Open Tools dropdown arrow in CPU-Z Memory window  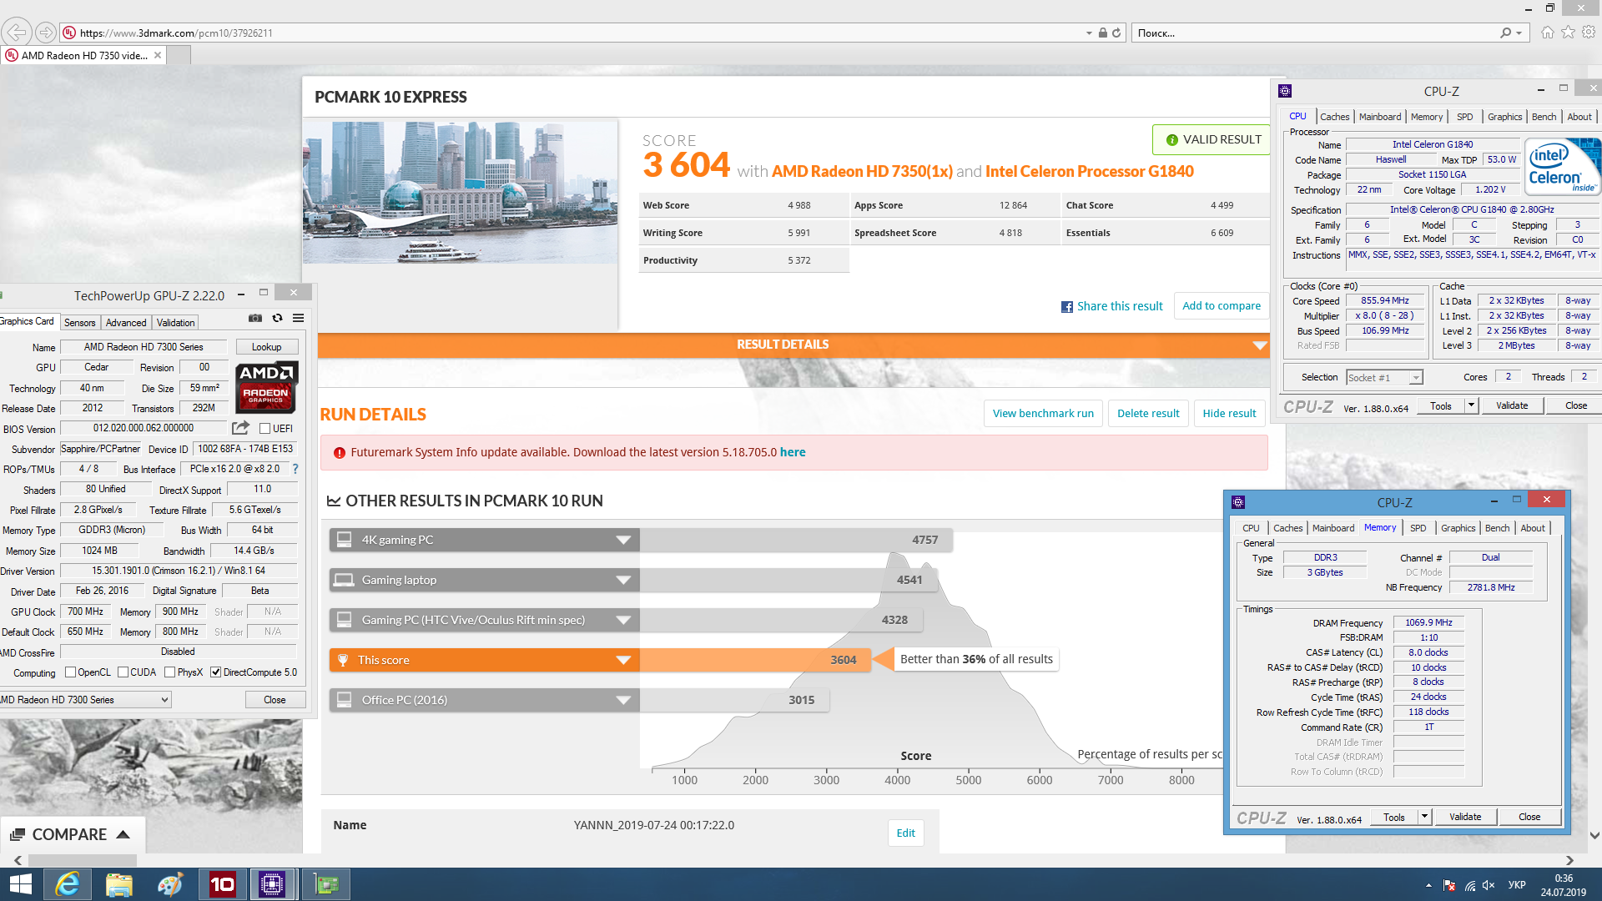tap(1424, 818)
